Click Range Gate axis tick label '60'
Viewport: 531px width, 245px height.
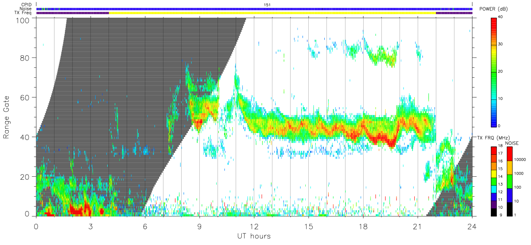click(26, 97)
